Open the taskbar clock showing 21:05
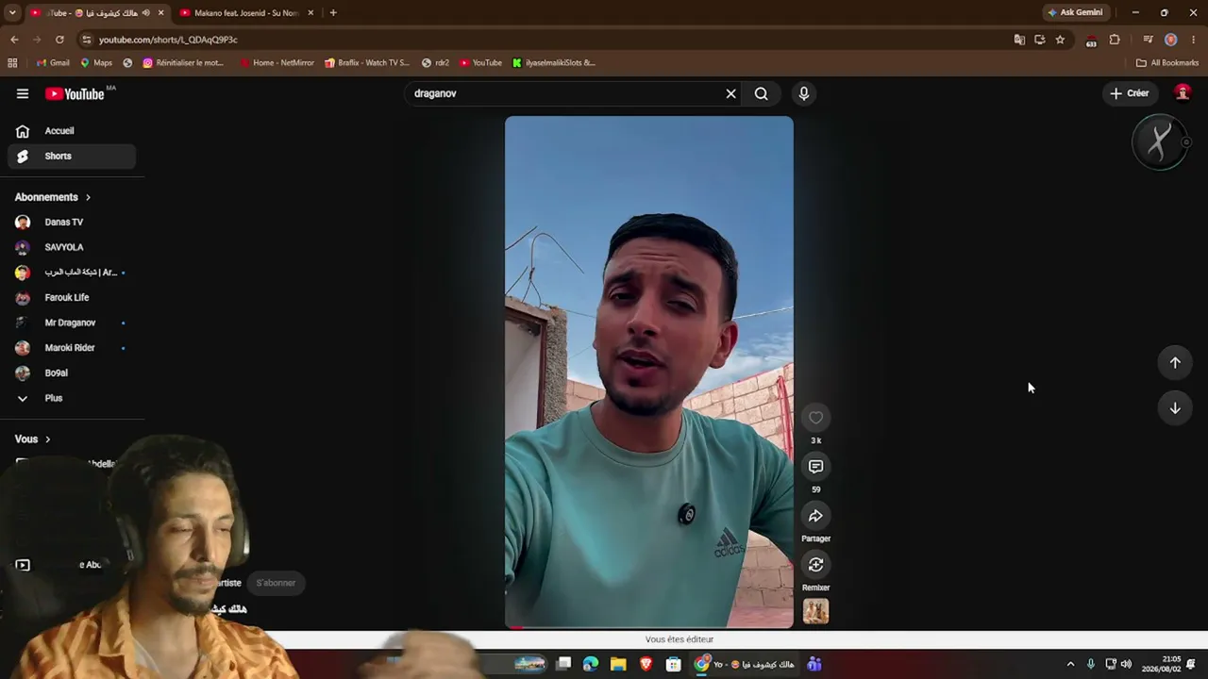This screenshot has height=679, width=1208. pos(1161,664)
